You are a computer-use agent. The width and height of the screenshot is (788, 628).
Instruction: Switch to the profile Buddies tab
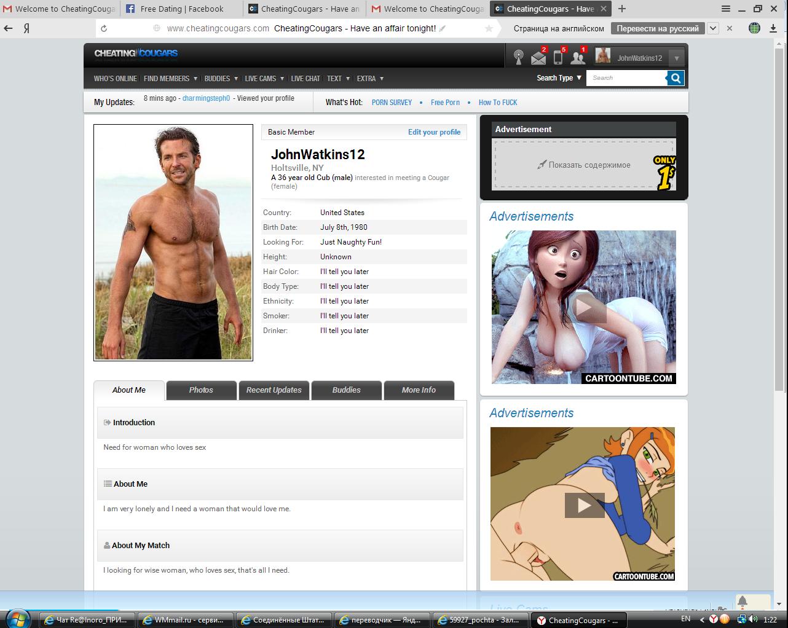346,390
